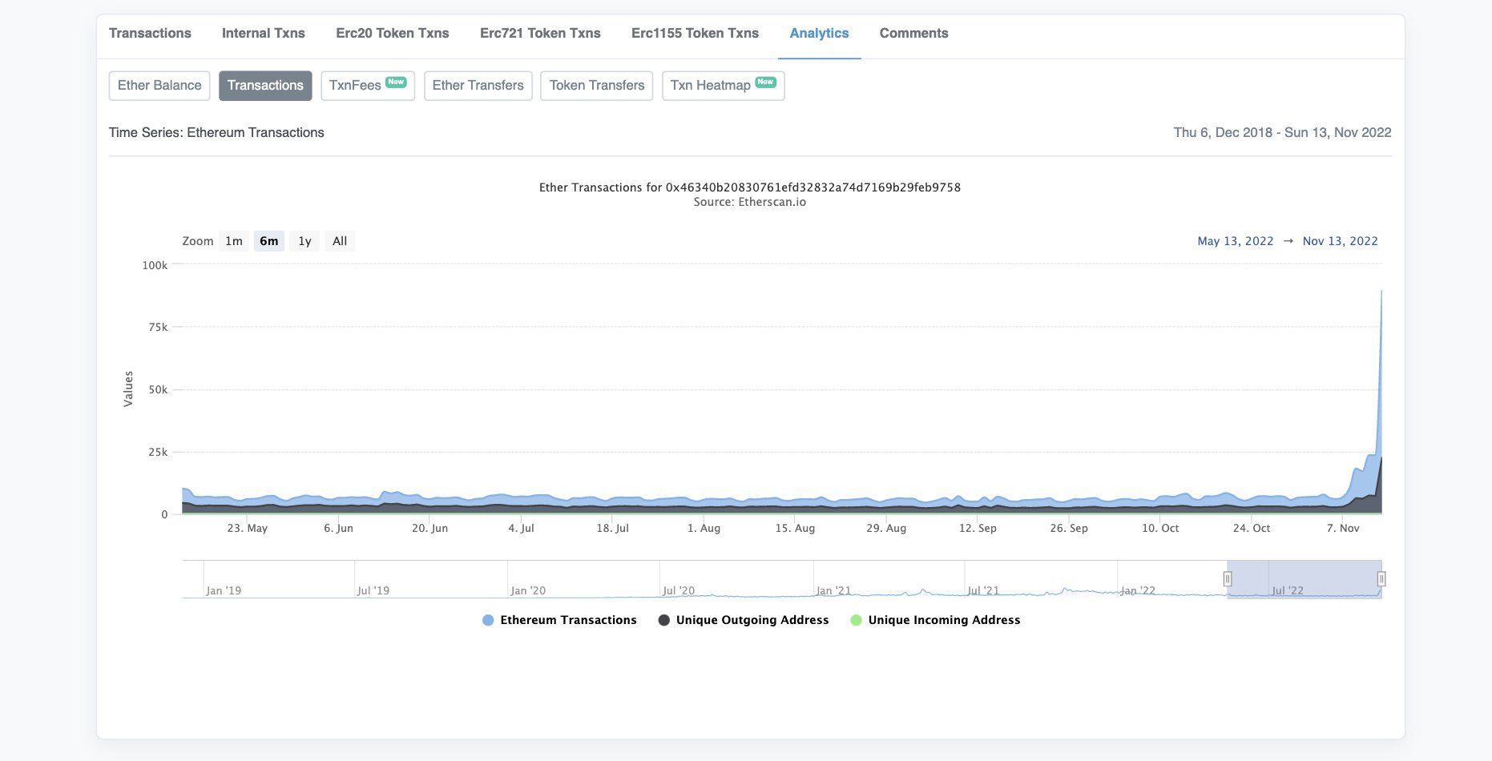Viewport: 1492px width, 761px height.
Task: Select the Erc721 Token Txns tab
Action: coord(540,33)
